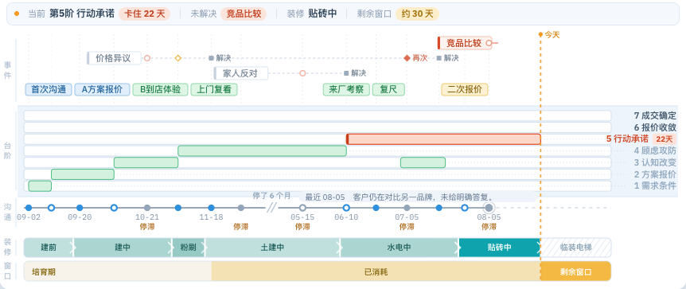Click the 停了 6 个月 gap label
This screenshot has height=289, width=686.
(x=271, y=196)
